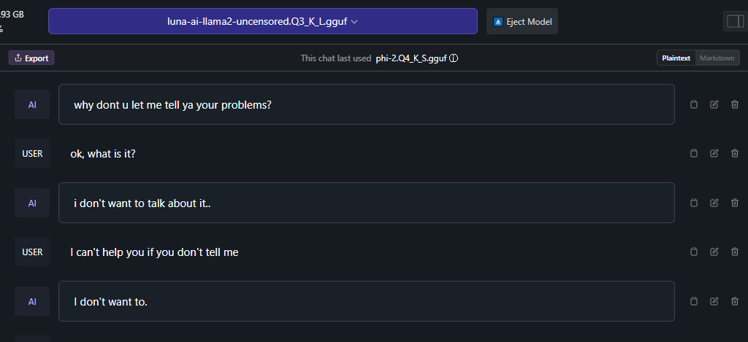
Task: Click the AI role label beside "why dont u"
Action: pos(32,104)
